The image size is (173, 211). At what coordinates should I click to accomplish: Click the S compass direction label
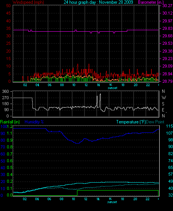pyautogui.click(x=163, y=104)
